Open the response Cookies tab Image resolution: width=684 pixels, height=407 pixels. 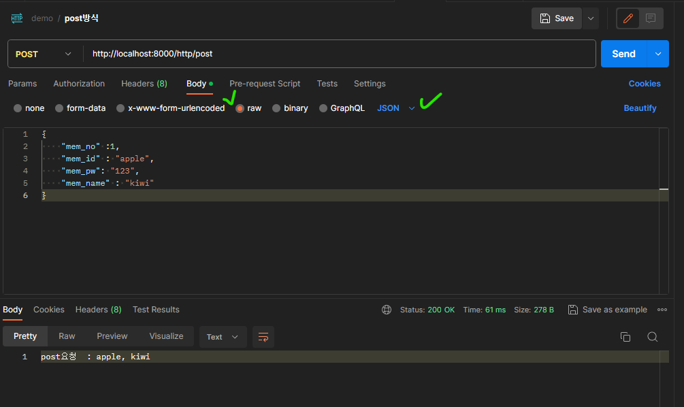(x=49, y=310)
